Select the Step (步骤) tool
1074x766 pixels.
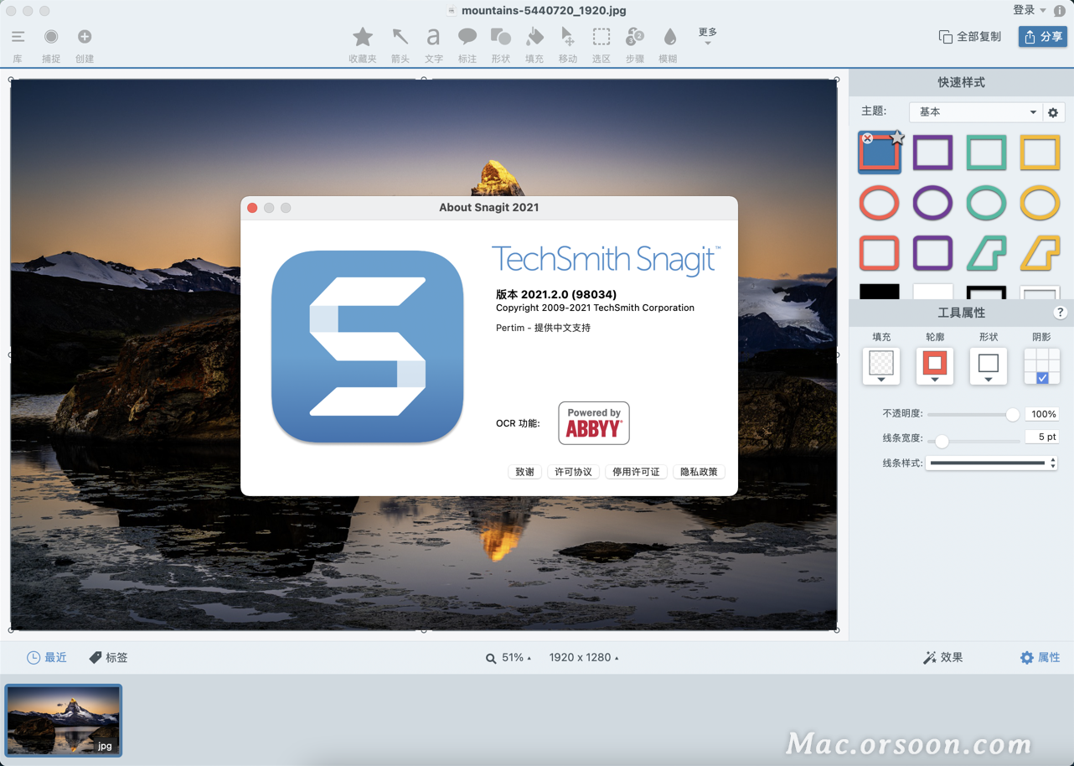[635, 37]
